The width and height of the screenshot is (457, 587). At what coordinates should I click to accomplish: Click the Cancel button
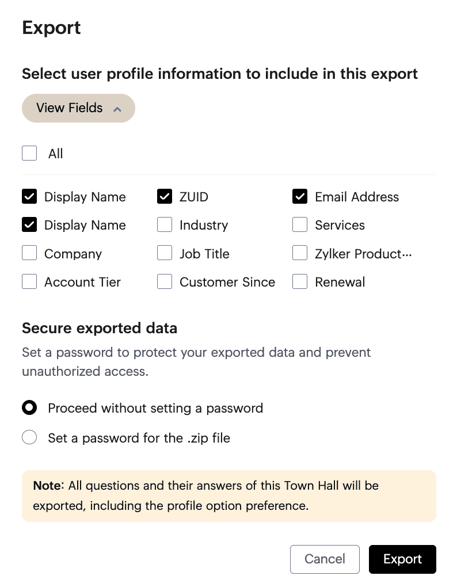[325, 559]
